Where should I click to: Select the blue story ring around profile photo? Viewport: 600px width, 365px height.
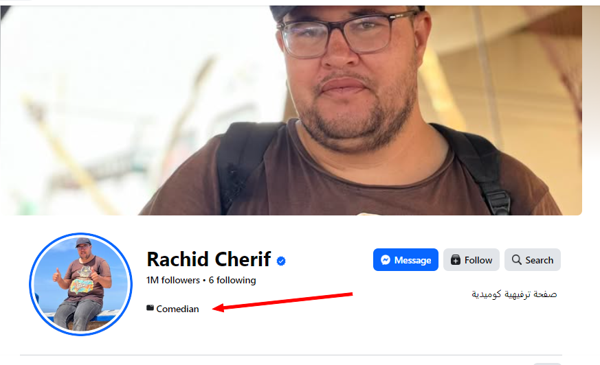[80, 285]
